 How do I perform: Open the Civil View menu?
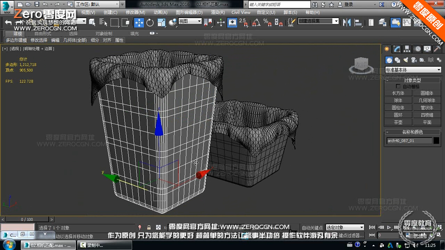(241, 12)
